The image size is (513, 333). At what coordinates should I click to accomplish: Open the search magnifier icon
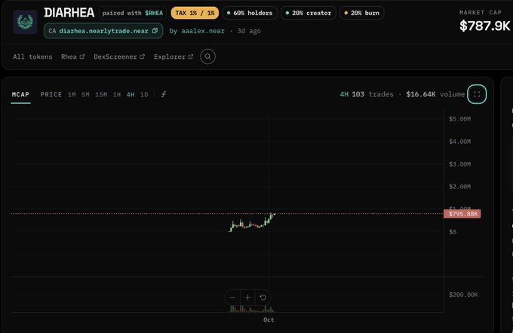207,57
